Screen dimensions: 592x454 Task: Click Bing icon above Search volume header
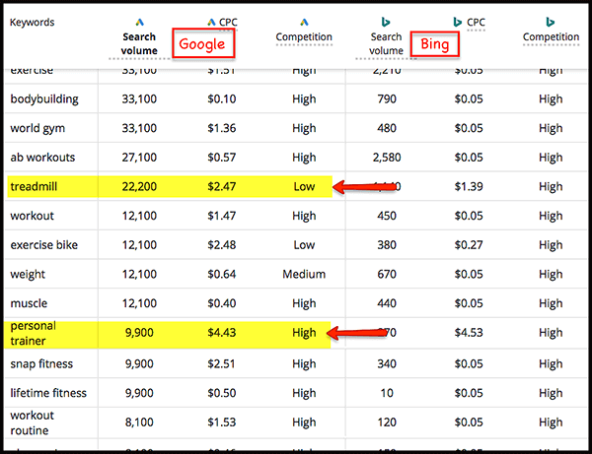(x=386, y=23)
